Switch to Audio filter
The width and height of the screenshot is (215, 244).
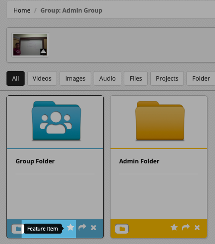[x=107, y=78]
